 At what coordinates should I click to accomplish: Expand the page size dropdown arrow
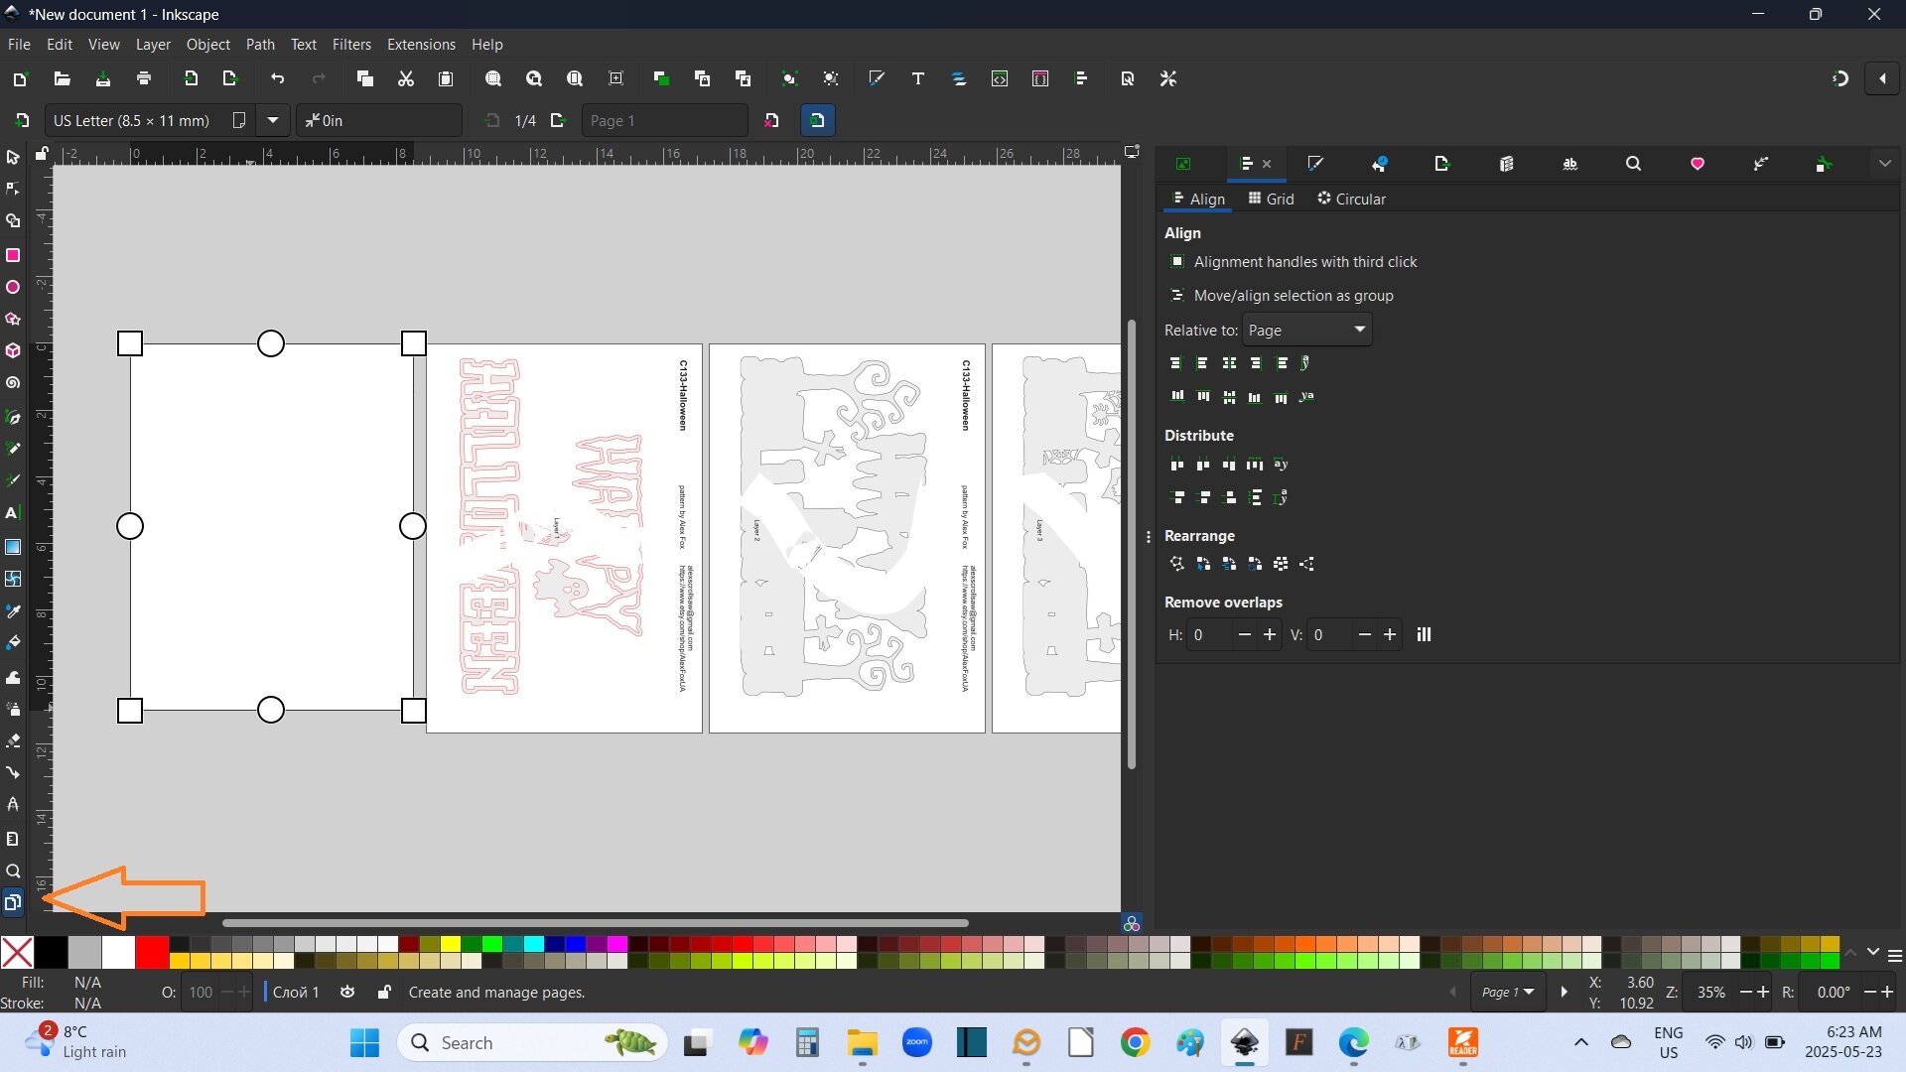click(x=272, y=120)
